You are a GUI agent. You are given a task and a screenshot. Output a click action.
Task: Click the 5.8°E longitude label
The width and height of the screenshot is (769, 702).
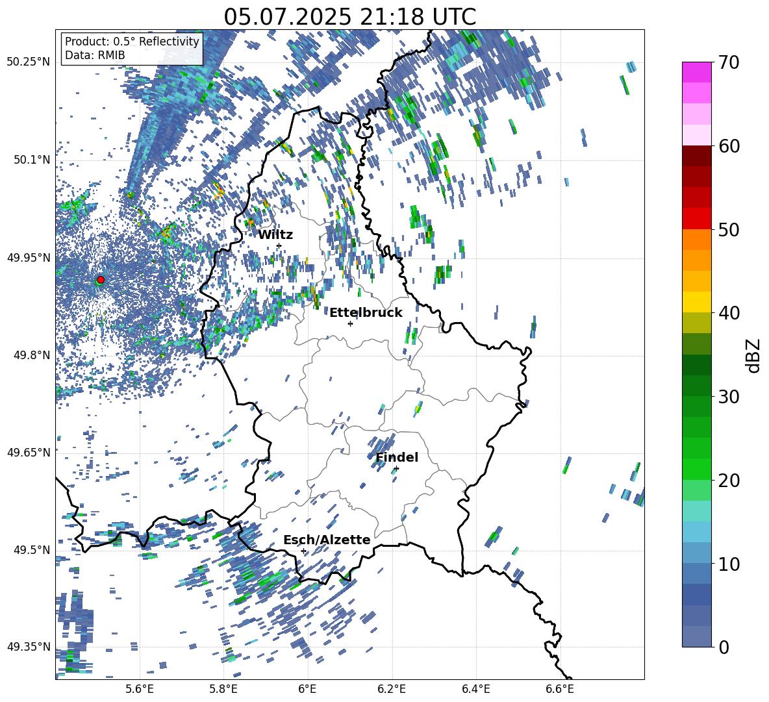(223, 689)
